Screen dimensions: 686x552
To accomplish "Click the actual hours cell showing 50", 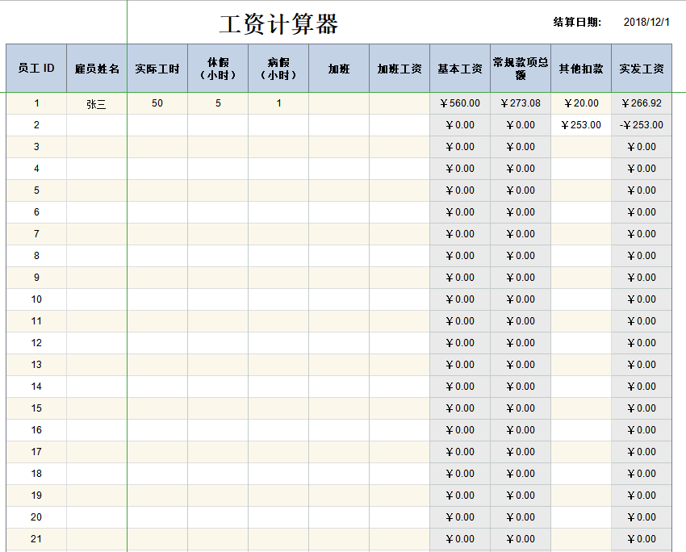I will click(x=157, y=103).
